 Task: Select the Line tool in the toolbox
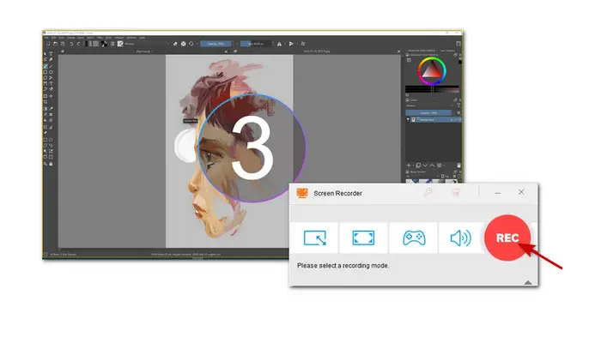click(51, 66)
